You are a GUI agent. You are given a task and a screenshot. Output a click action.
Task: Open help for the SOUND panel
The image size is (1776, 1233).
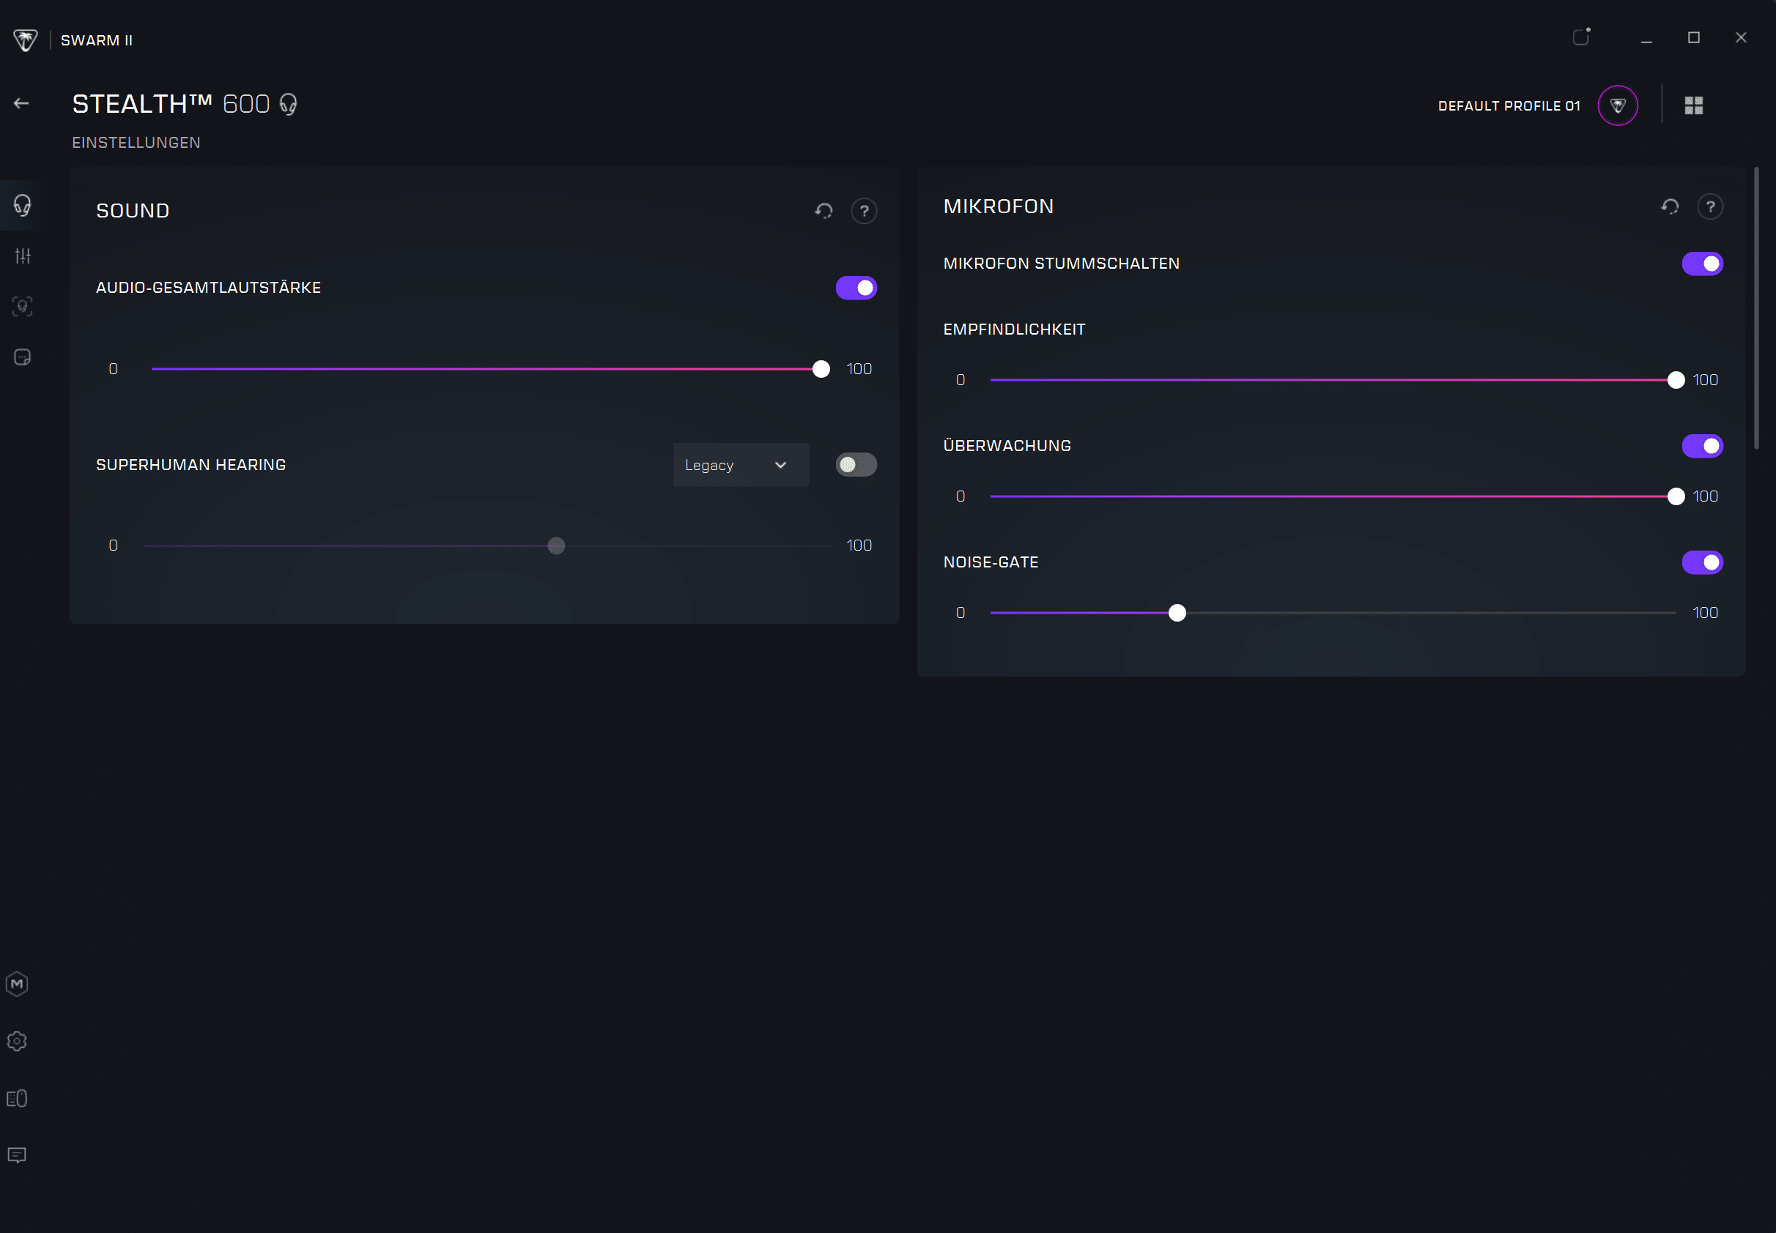coord(863,211)
